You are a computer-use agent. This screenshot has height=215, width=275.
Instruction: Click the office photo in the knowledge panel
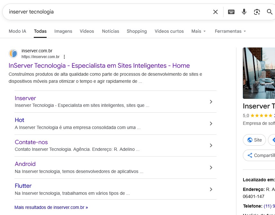tap(259, 73)
